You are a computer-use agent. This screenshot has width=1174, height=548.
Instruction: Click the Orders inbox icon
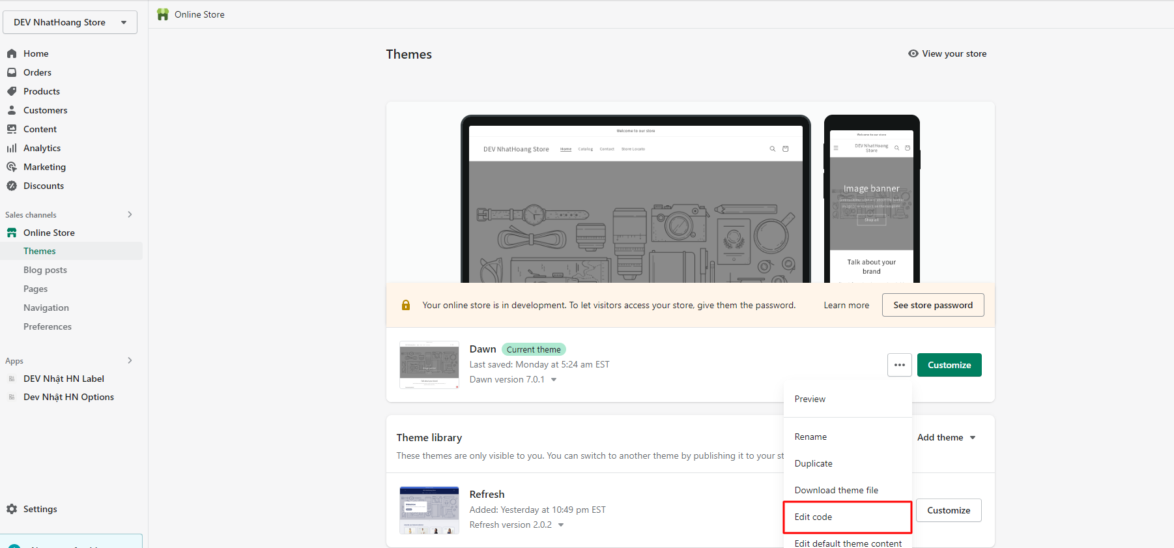[12, 72]
